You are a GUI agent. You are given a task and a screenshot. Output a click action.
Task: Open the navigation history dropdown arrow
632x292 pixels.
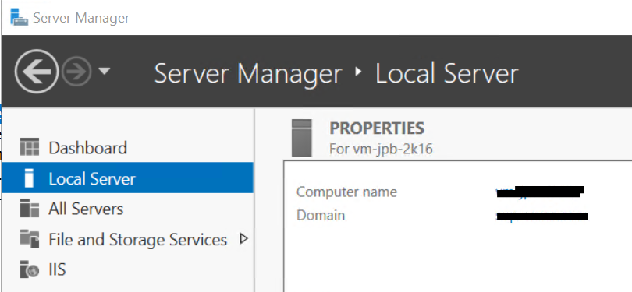[x=104, y=71]
